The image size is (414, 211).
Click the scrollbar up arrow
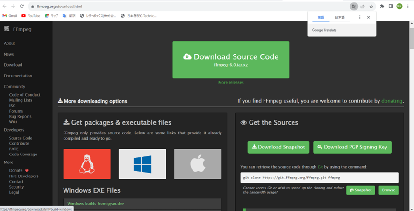pos(412,23)
